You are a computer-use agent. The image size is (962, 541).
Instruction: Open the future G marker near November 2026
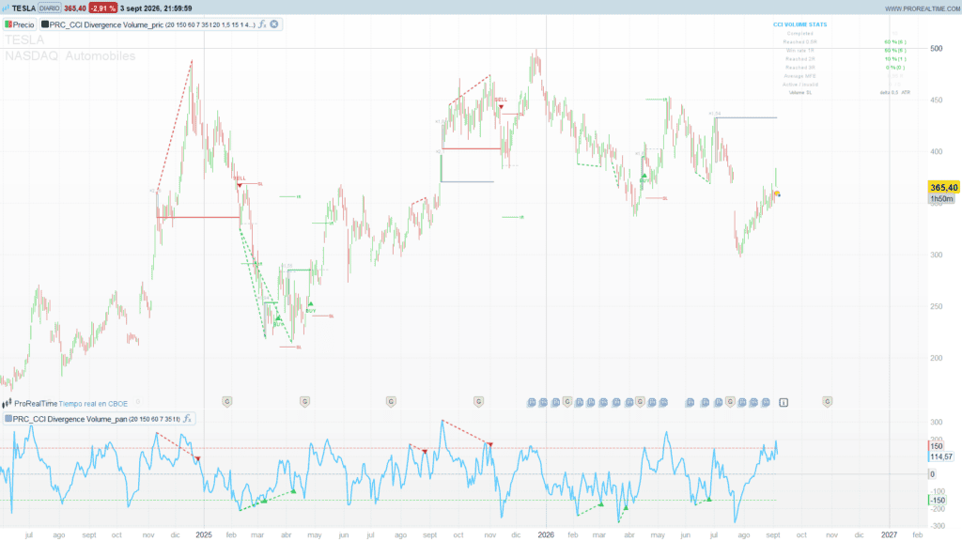pyautogui.click(x=827, y=402)
